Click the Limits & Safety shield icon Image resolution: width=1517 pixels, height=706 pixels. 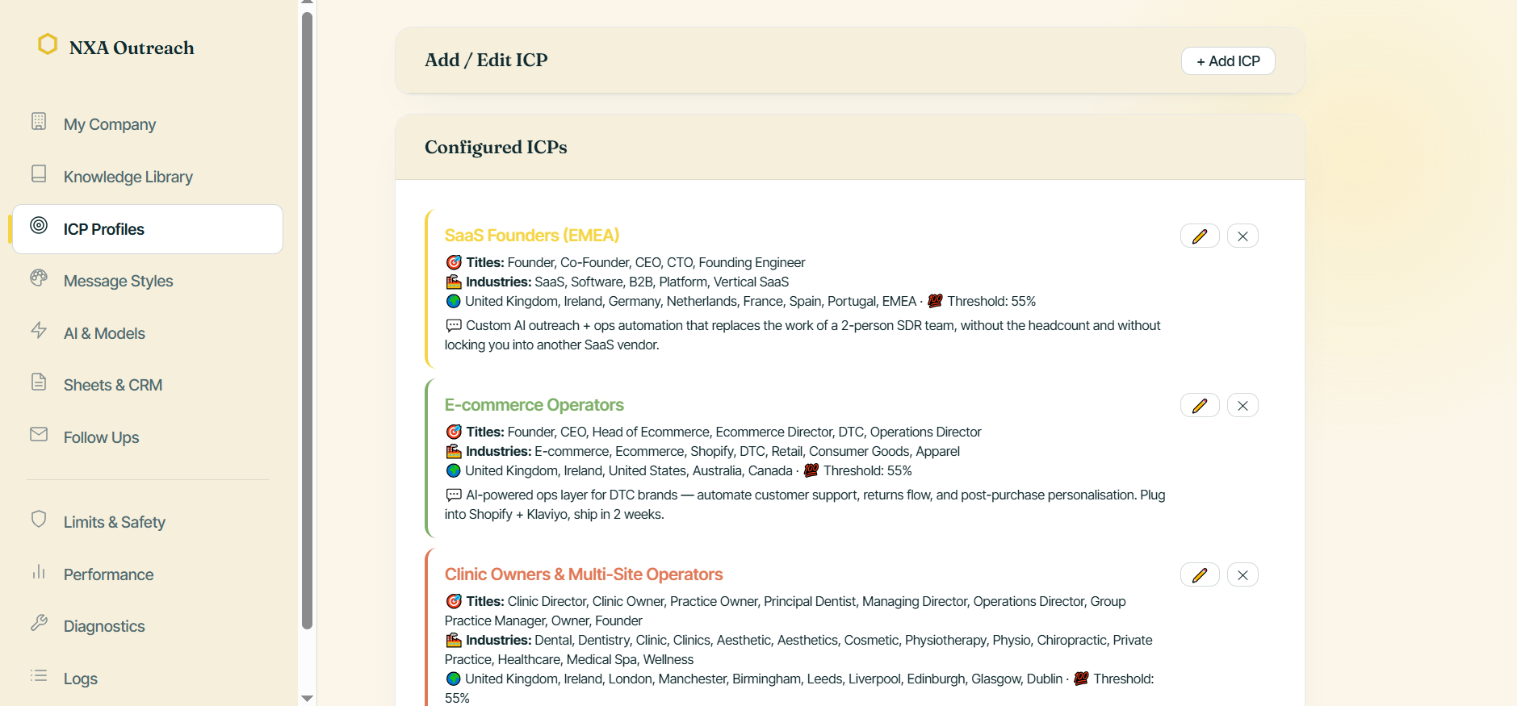[39, 519]
